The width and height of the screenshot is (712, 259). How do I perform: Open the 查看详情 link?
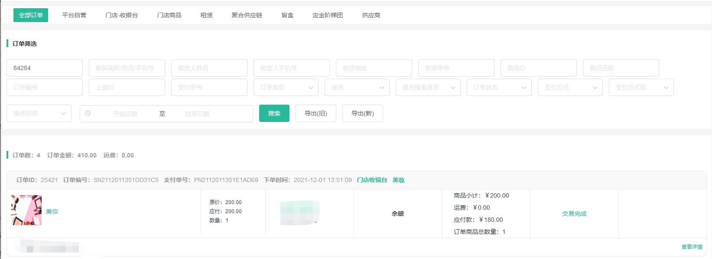pyautogui.click(x=692, y=247)
